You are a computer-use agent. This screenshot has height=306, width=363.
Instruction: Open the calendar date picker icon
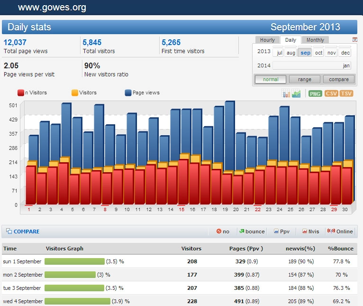[x=355, y=40]
